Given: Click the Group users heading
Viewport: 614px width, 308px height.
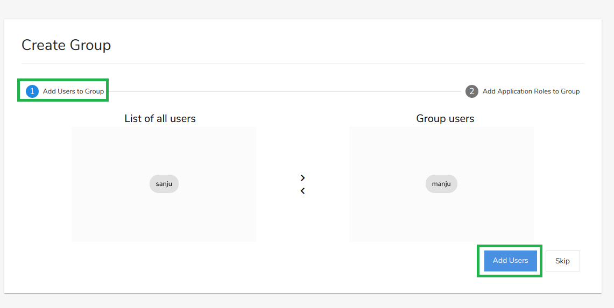Looking at the screenshot, I should click(x=445, y=119).
